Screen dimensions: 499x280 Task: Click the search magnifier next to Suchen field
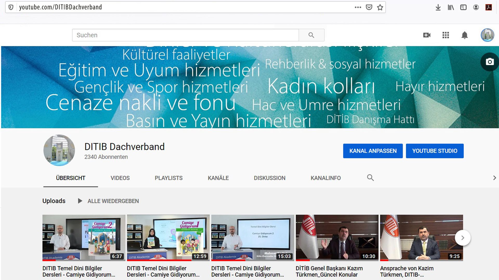[311, 35]
